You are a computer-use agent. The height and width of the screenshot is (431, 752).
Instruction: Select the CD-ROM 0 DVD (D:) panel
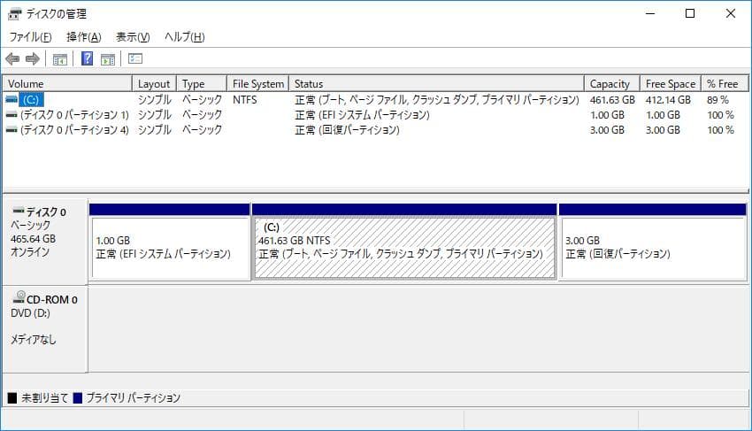pos(45,330)
